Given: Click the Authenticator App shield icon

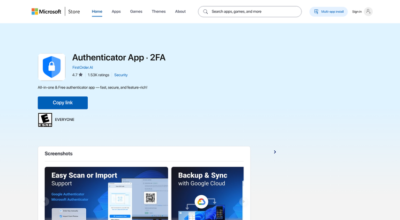Looking at the screenshot, I should (x=52, y=67).
